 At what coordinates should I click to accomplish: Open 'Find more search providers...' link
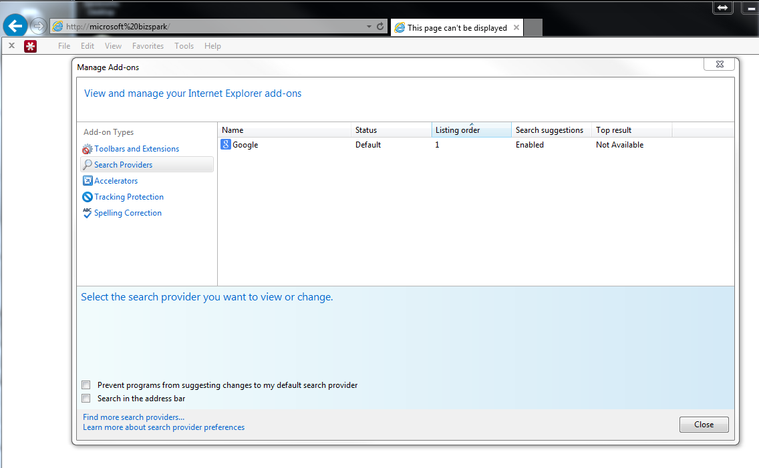(134, 417)
